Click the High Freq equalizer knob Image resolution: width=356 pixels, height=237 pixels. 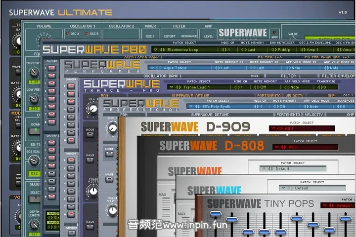coord(34,73)
